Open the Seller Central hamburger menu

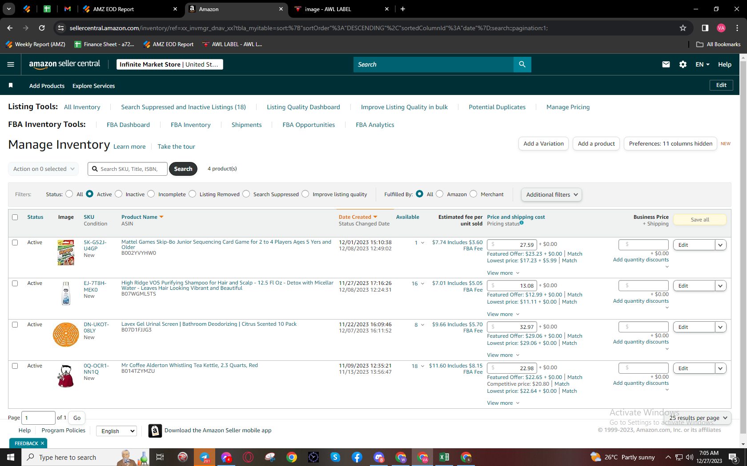coord(11,64)
